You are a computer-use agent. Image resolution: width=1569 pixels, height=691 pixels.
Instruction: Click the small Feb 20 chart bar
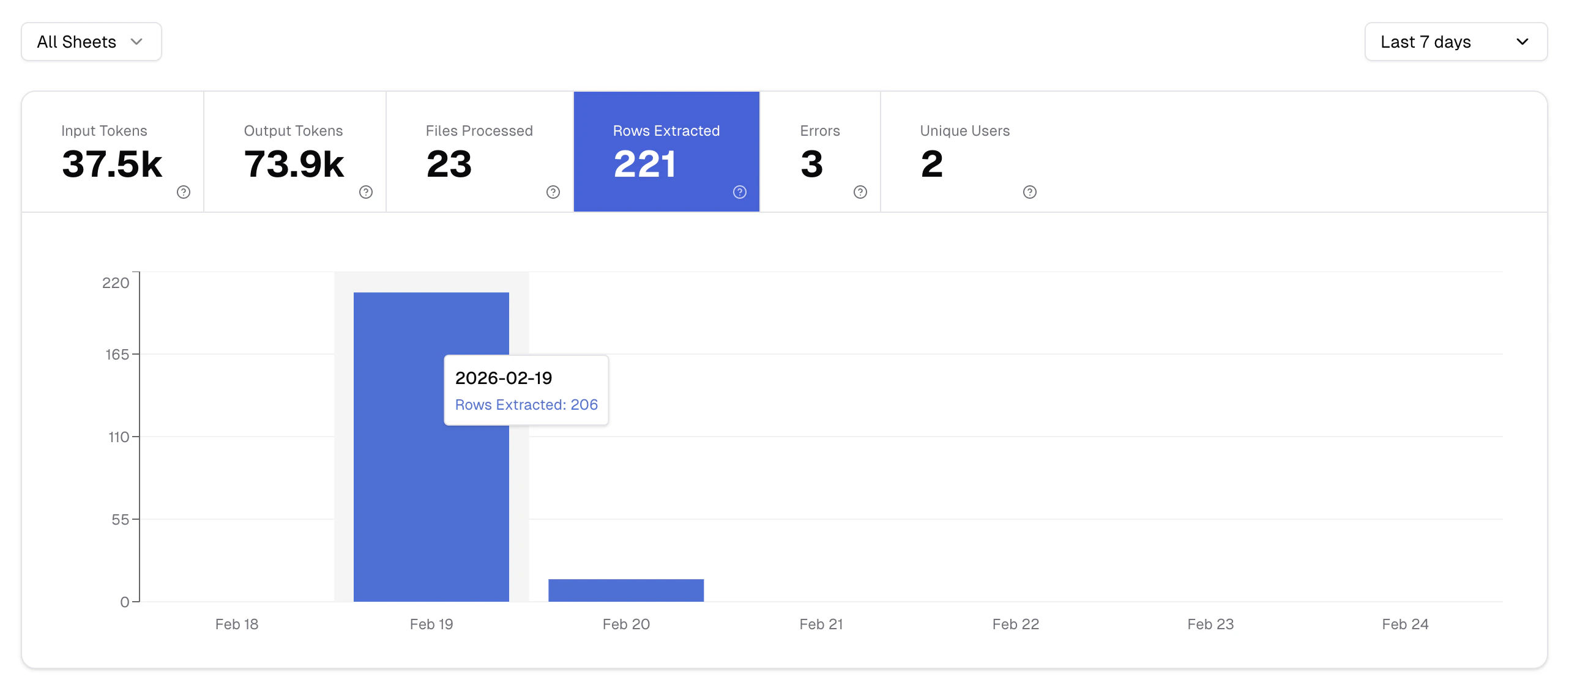pyautogui.click(x=625, y=590)
